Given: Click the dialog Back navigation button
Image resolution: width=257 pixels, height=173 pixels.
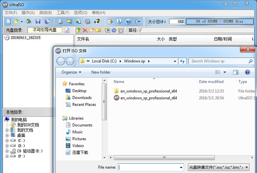Looking at the screenshot, I should (61, 61).
